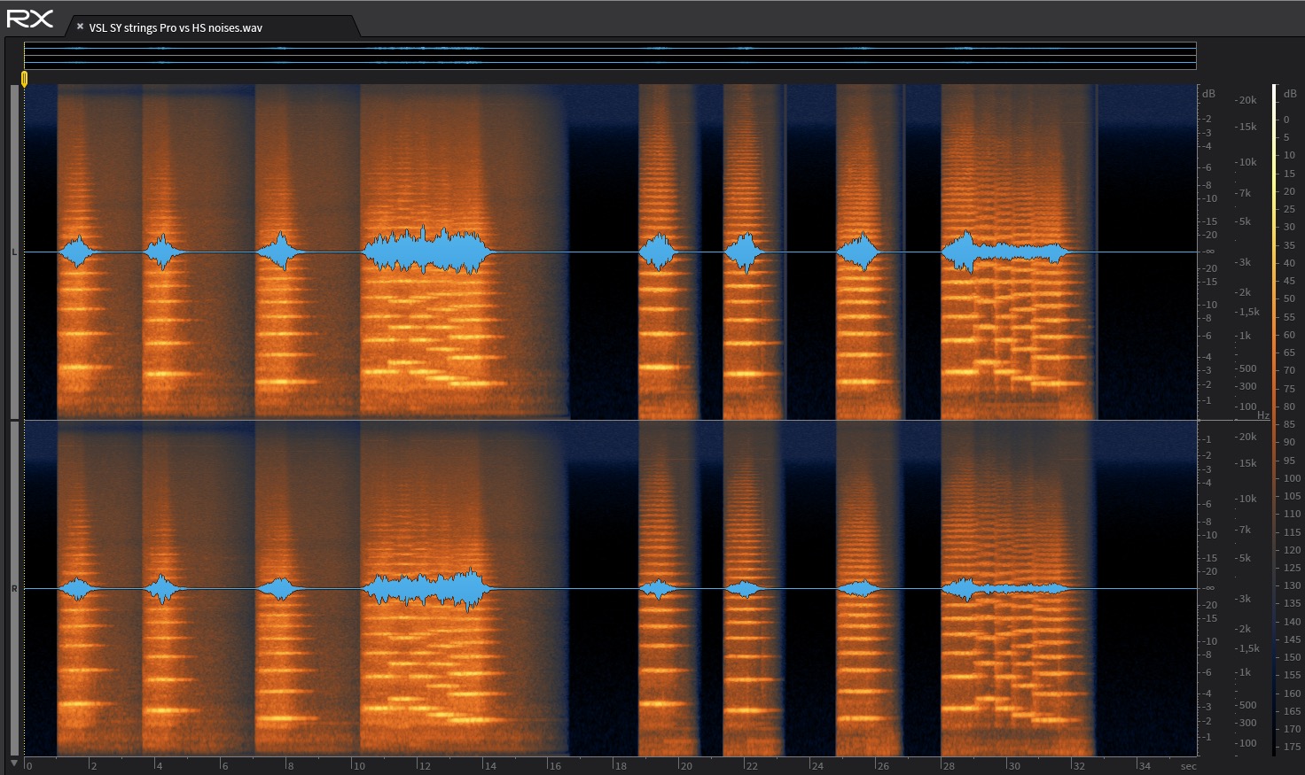Click the 4 second mark on the time ruler
1305x775 pixels.
pyautogui.click(x=160, y=766)
